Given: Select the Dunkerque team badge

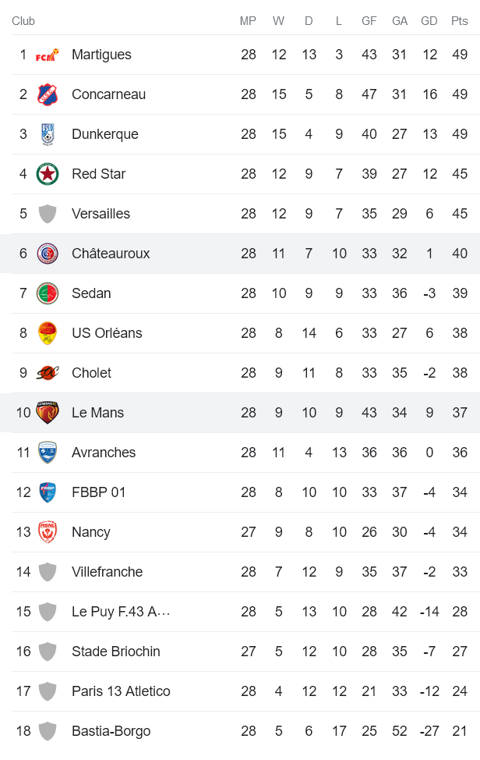Looking at the screenshot, I should [x=48, y=134].
